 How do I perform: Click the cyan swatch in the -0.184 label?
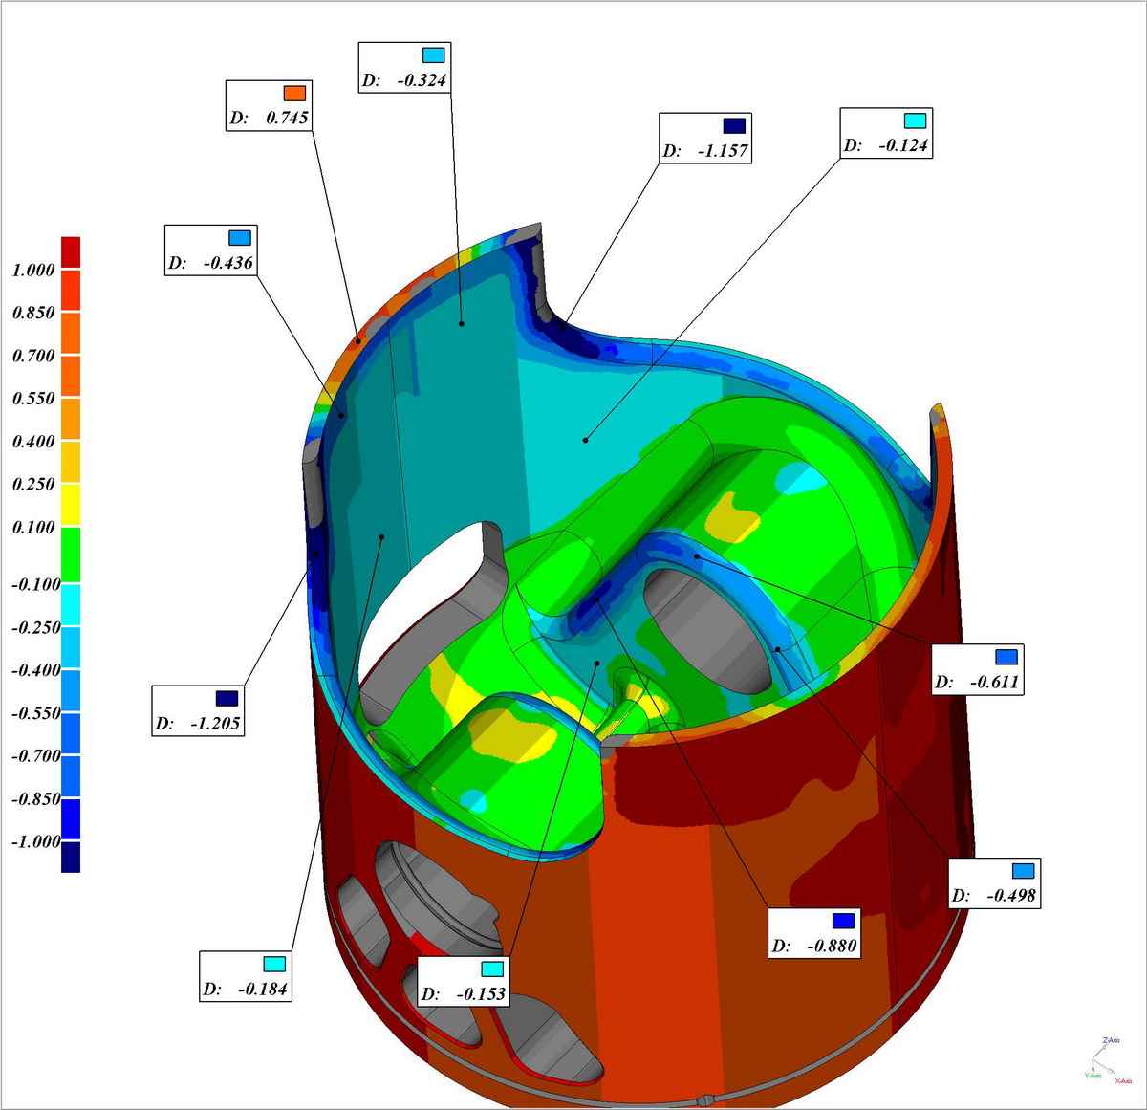(x=273, y=964)
